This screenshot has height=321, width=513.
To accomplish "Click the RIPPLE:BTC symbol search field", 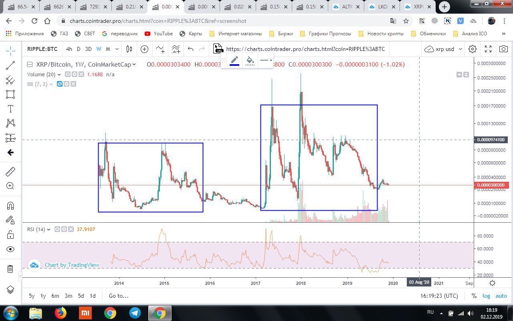I will click(x=42, y=49).
